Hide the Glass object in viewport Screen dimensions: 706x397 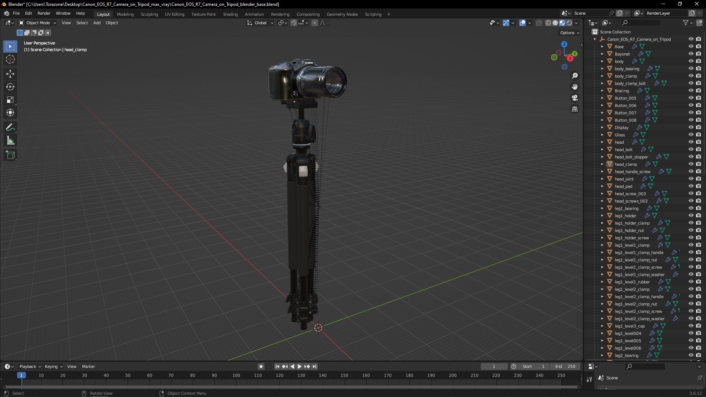pos(691,135)
